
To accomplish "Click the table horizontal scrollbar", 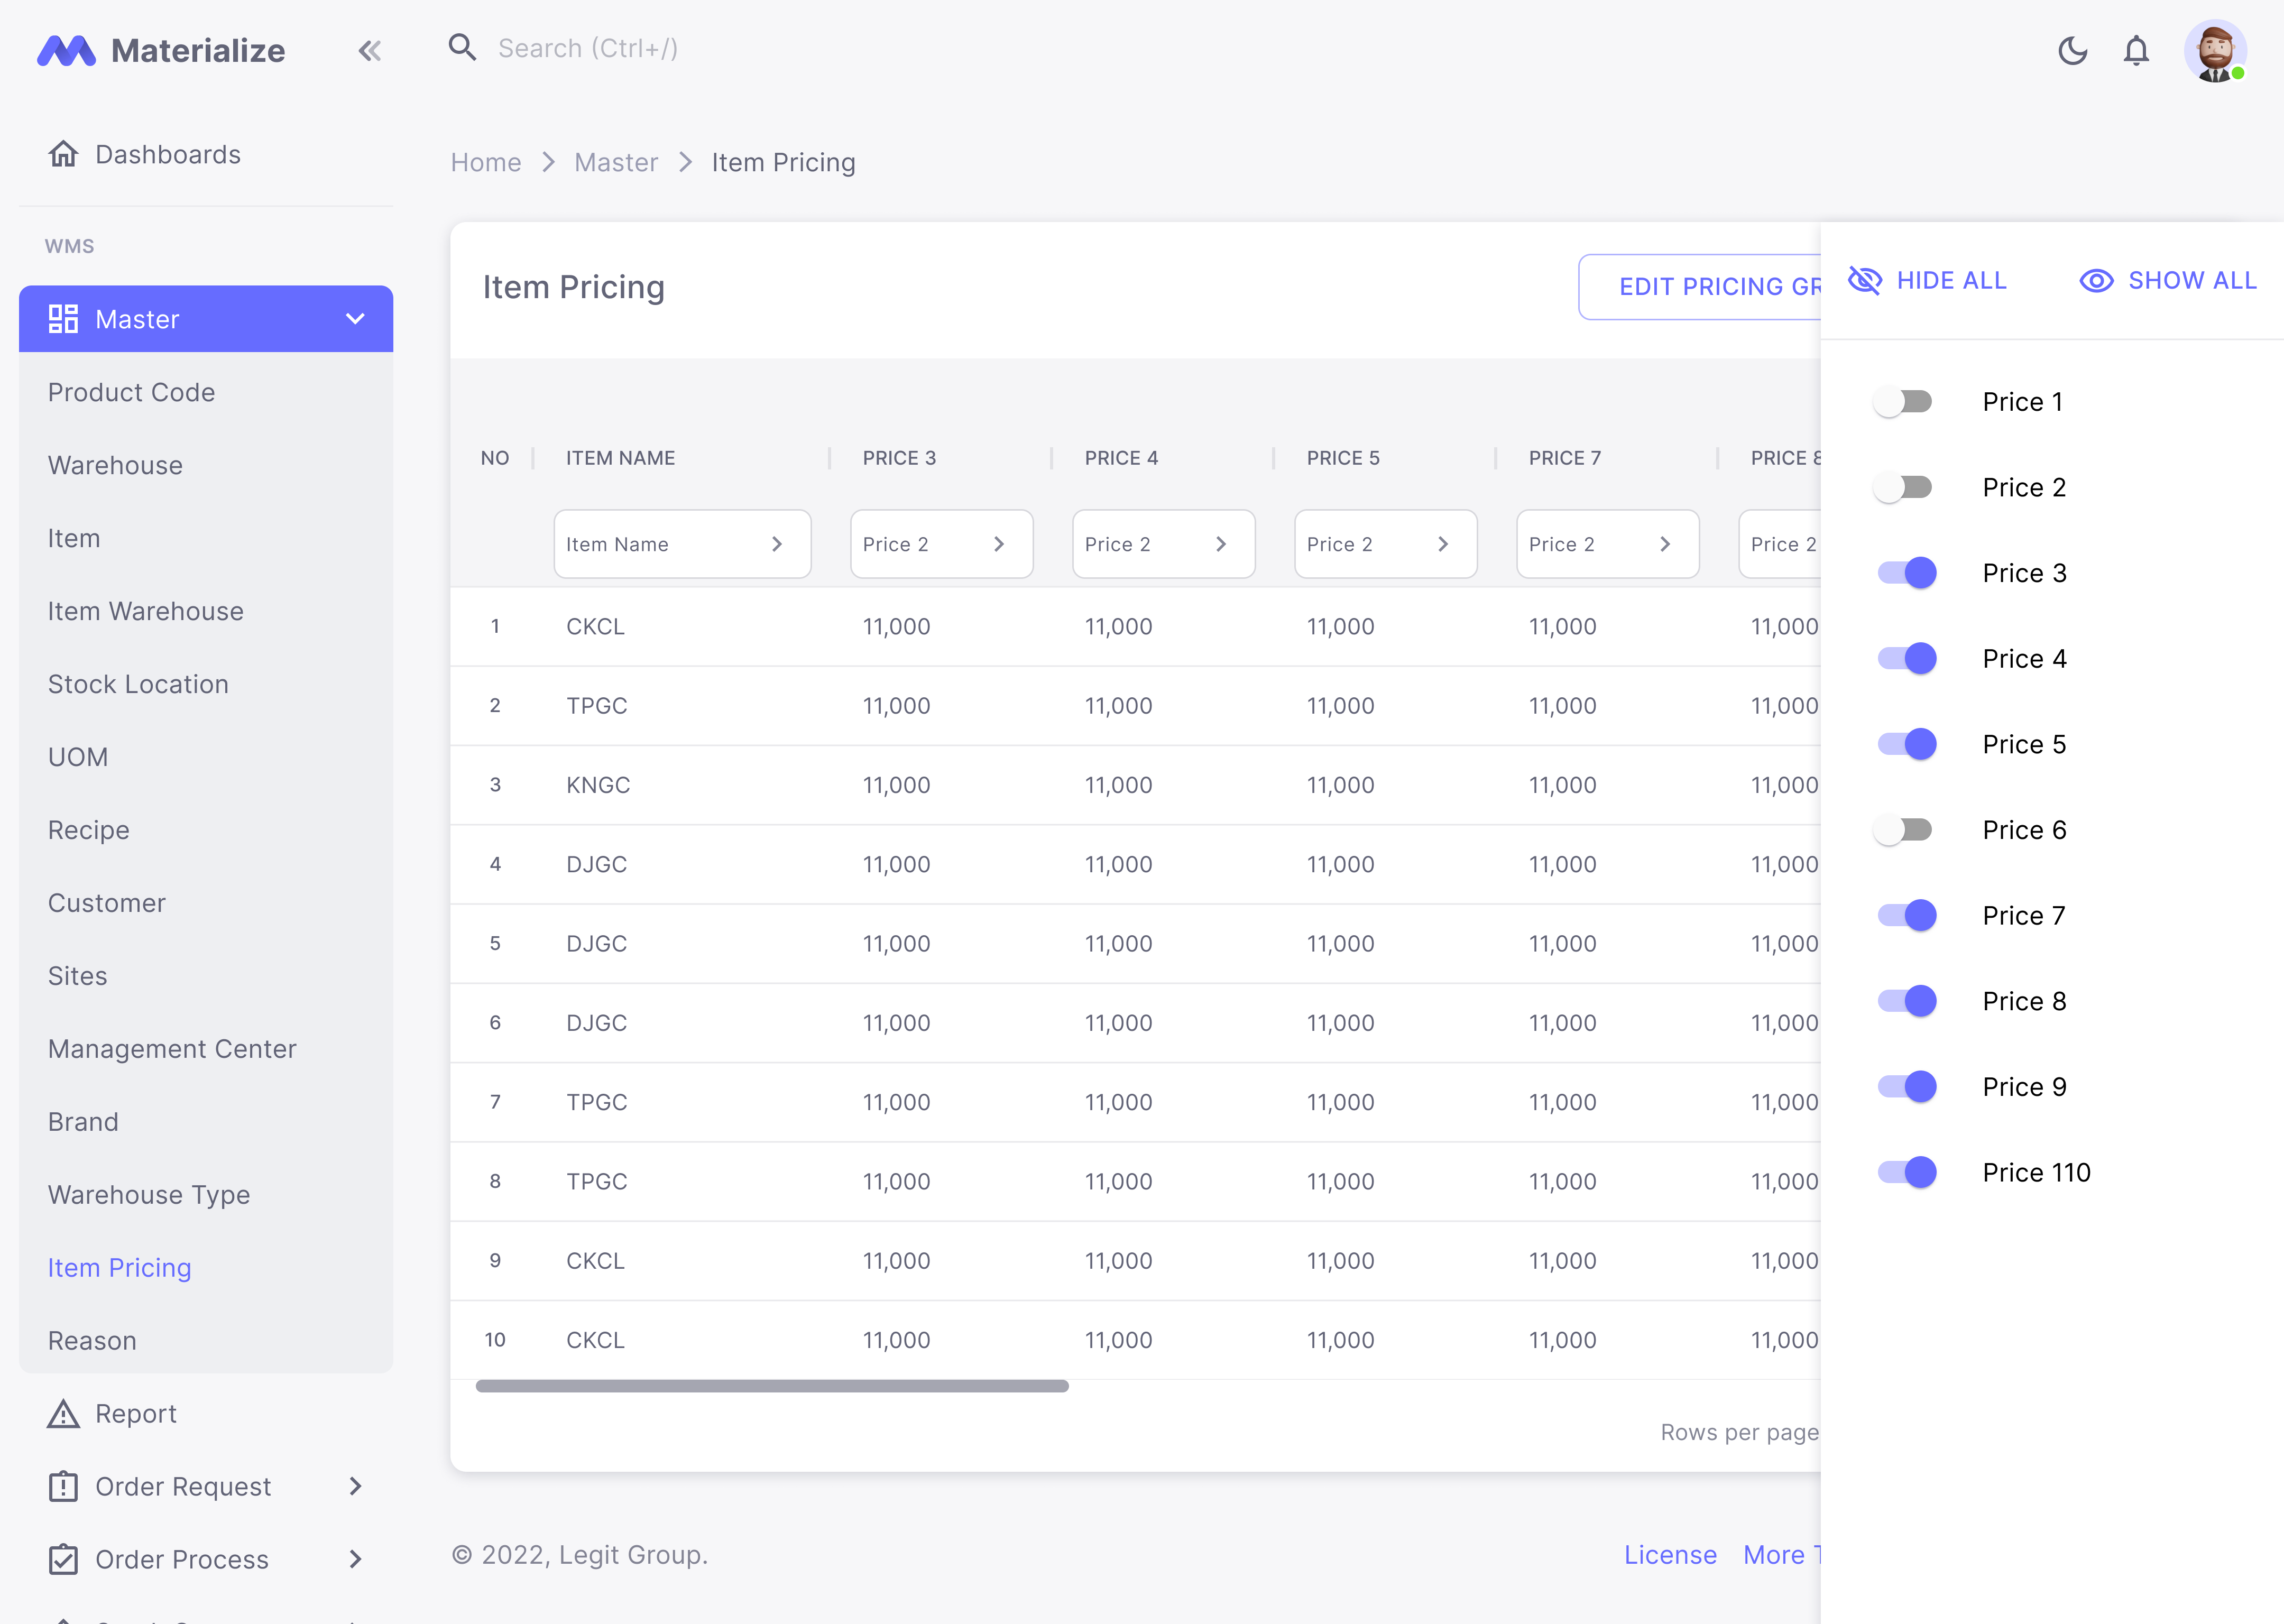I will point(772,1386).
